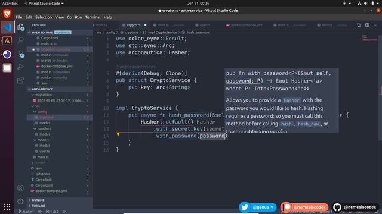This screenshot has height=214, width=382.
Task: Collapse the config folder in the tree
Action: click(x=42, y=112)
